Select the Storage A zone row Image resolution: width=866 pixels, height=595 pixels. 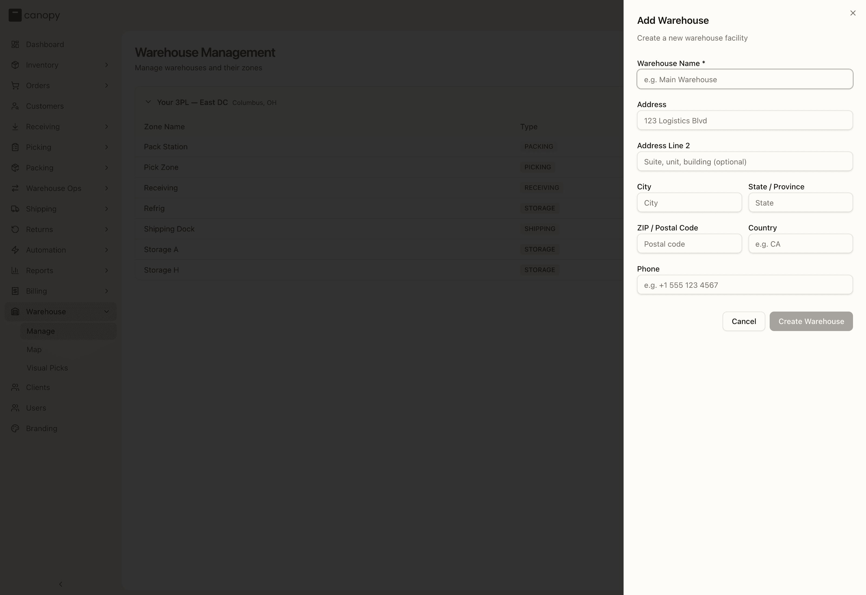click(x=379, y=249)
